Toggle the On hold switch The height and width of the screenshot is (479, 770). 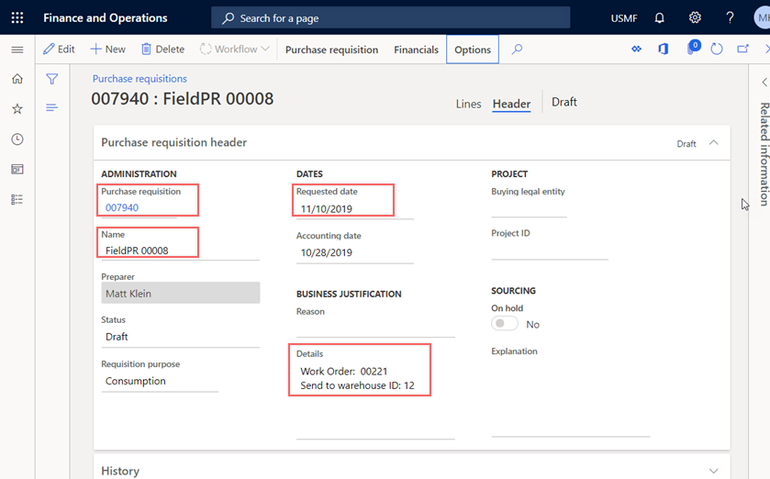click(505, 324)
